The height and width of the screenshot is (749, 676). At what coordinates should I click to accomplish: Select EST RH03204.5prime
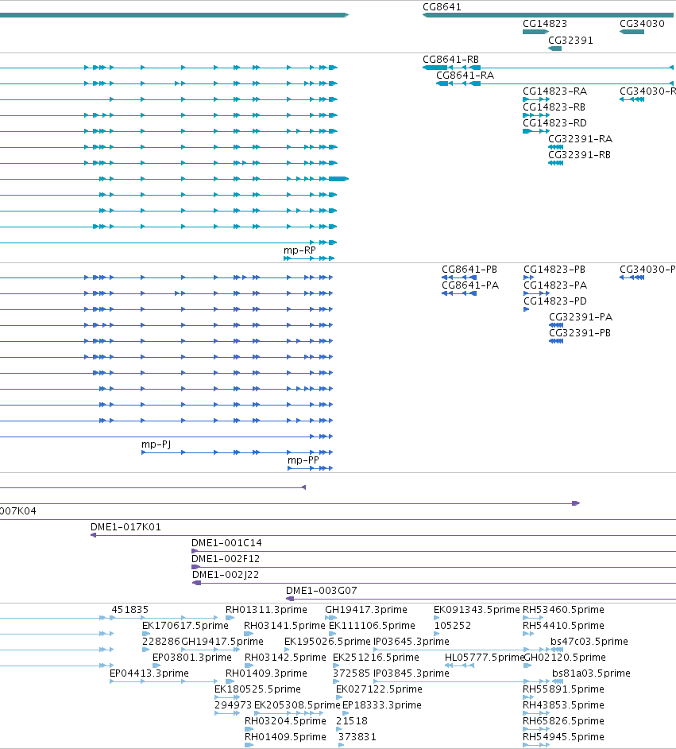tap(249, 729)
